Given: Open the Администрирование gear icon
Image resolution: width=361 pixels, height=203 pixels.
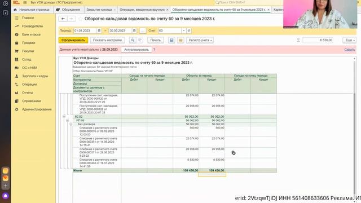Looking at the screenshot, I should click(16, 109).
